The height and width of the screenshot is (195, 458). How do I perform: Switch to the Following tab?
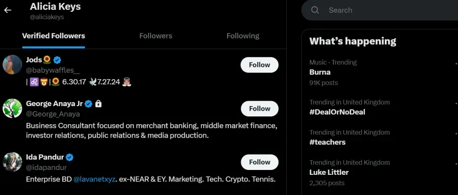point(243,36)
